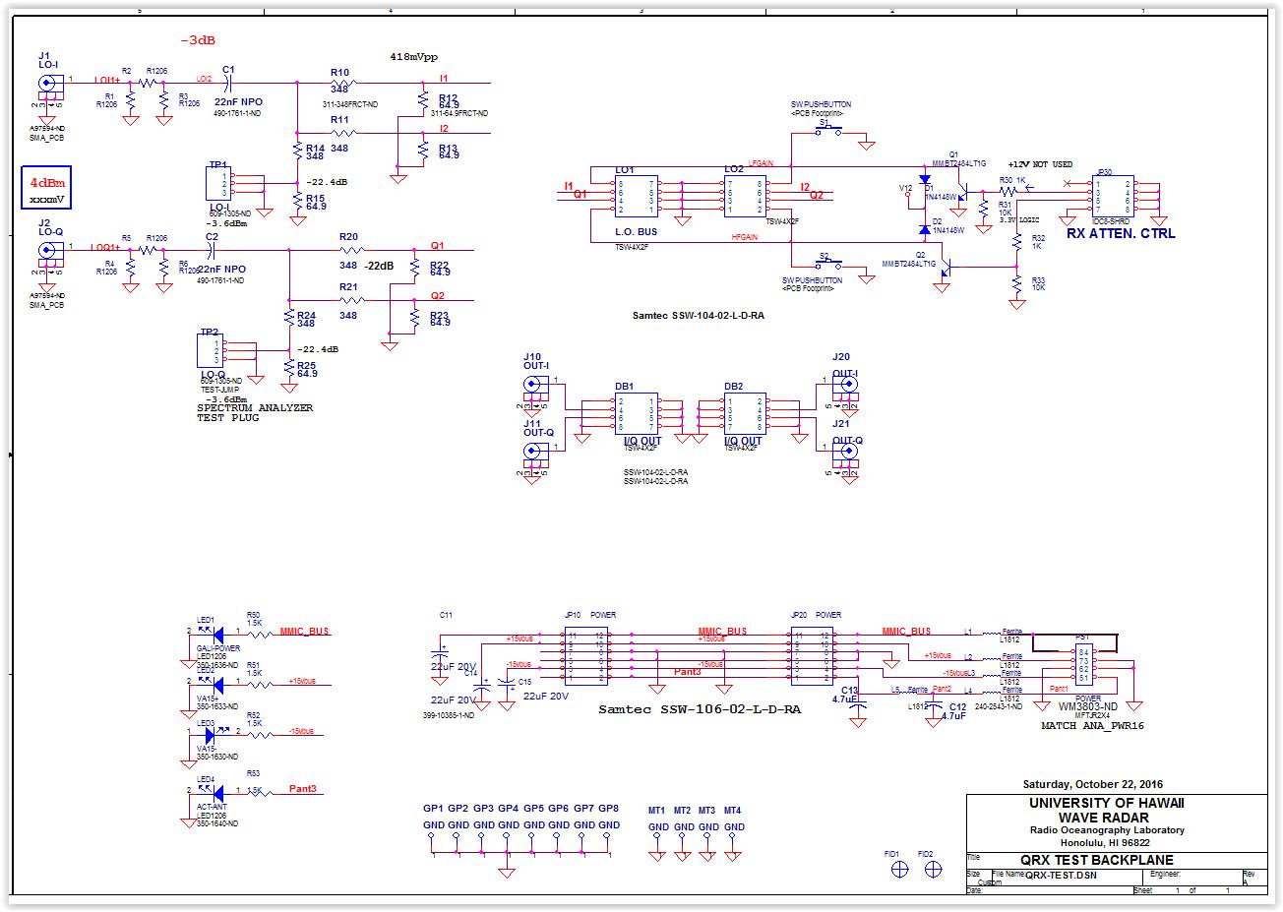Select the FID1 fiducial marker
The width and height of the screenshot is (1283, 912).
[x=898, y=871]
